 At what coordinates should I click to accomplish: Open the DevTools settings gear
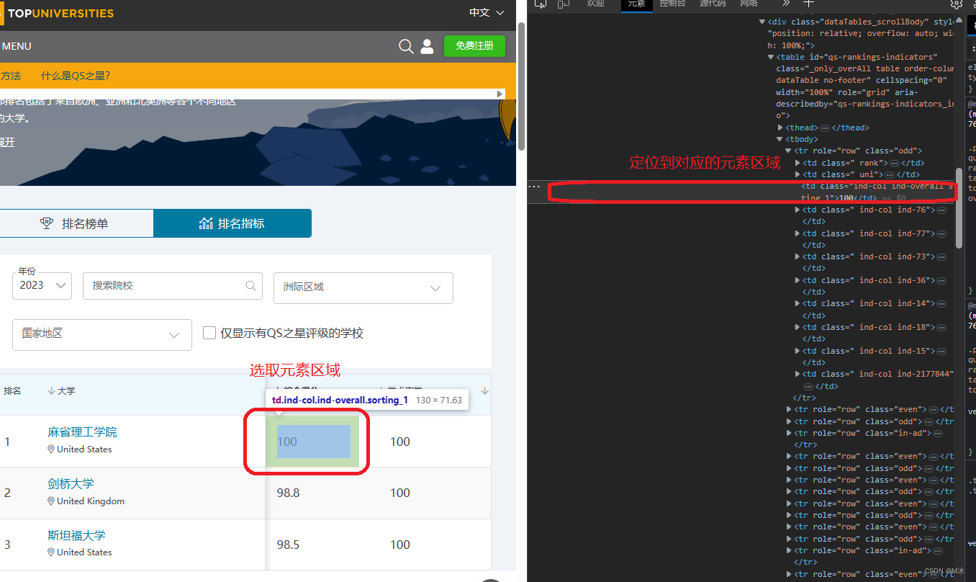coord(957,4)
